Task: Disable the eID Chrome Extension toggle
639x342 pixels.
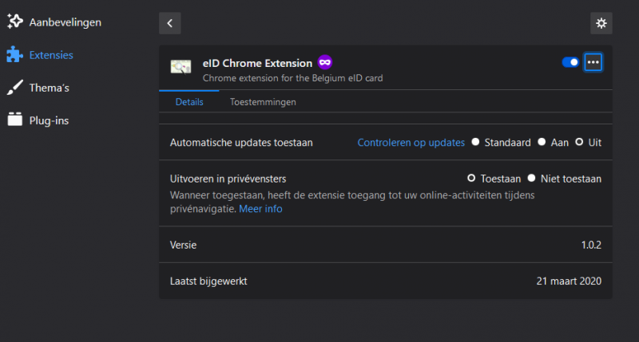Action: point(570,62)
